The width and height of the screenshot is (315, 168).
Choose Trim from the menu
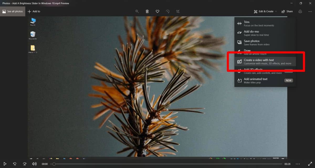(x=265, y=24)
